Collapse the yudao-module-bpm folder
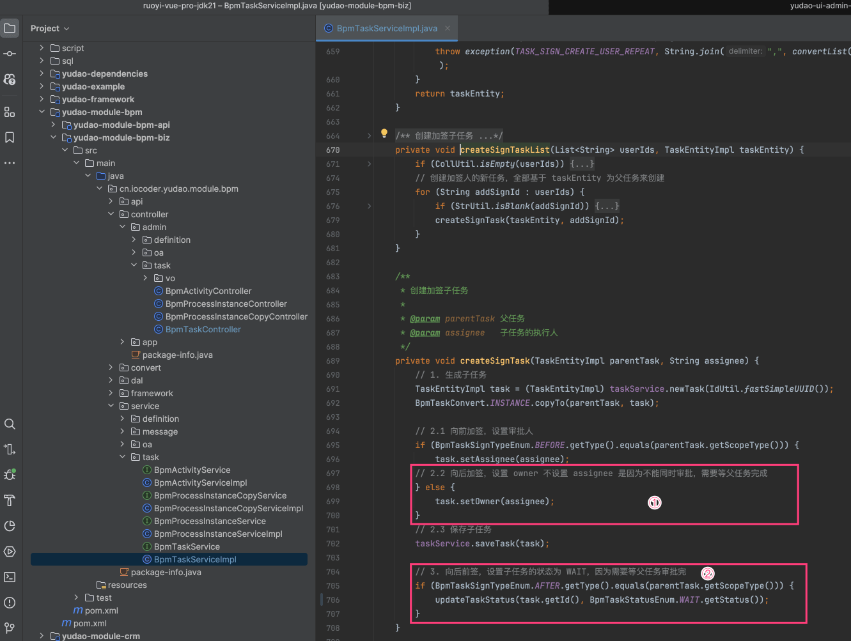851x641 pixels. click(x=42, y=112)
